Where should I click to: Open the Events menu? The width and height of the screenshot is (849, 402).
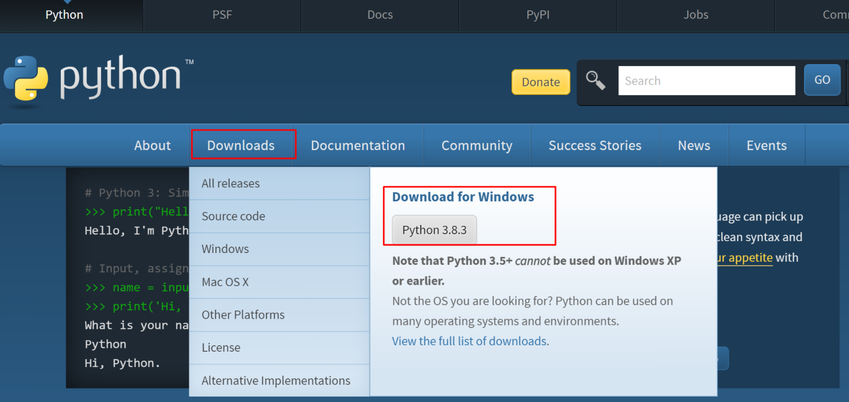pos(766,145)
